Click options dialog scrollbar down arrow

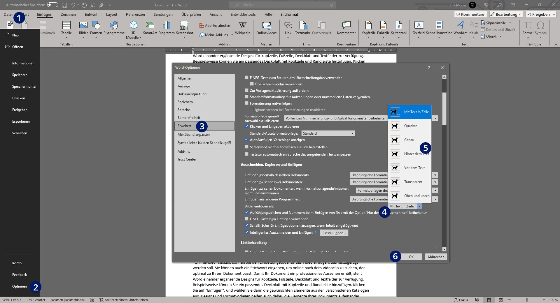pyautogui.click(x=444, y=249)
